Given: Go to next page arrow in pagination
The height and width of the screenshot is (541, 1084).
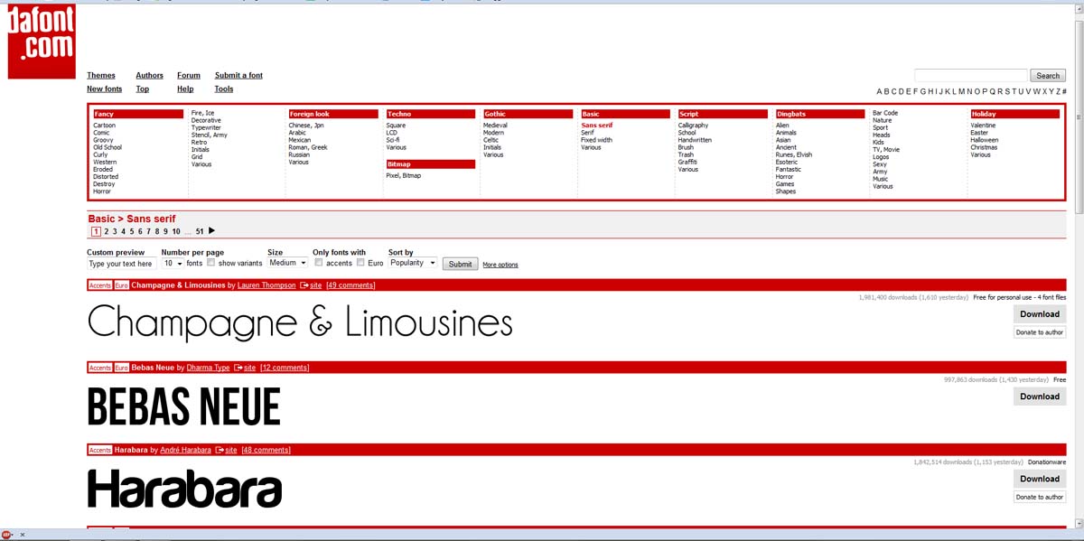Looking at the screenshot, I should coord(212,231).
